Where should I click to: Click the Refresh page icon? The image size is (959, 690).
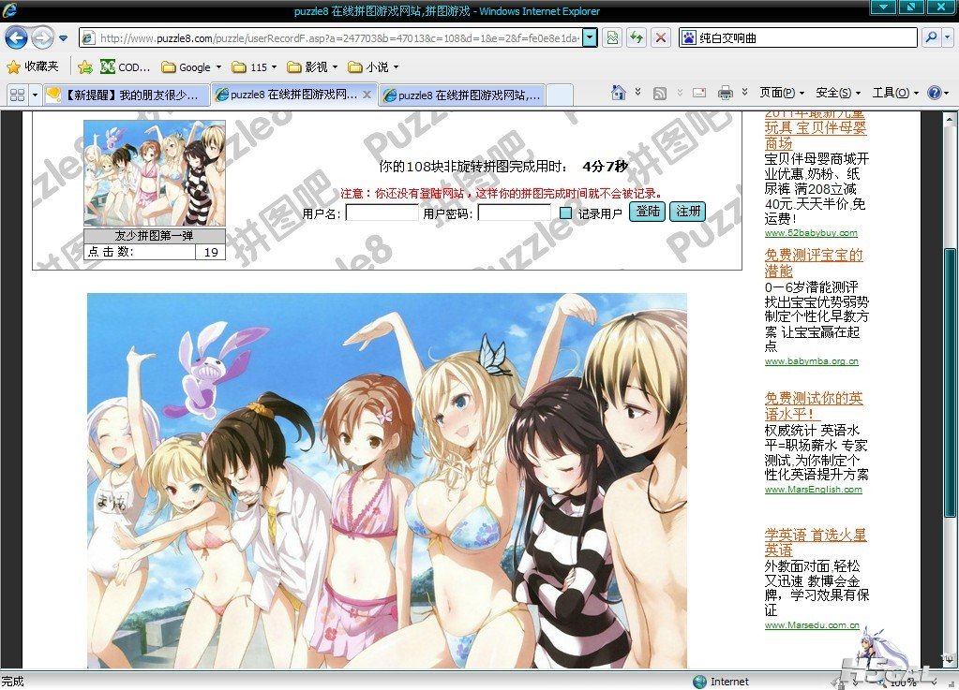(637, 37)
